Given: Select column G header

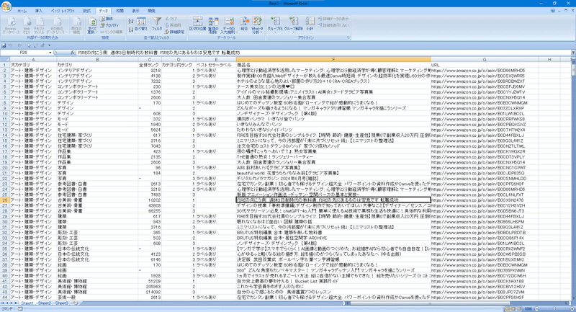Looking at the screenshot, I should (x=485, y=60).
